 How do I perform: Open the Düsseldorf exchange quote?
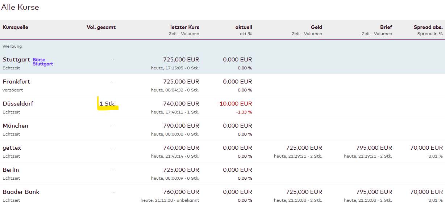tap(18, 104)
